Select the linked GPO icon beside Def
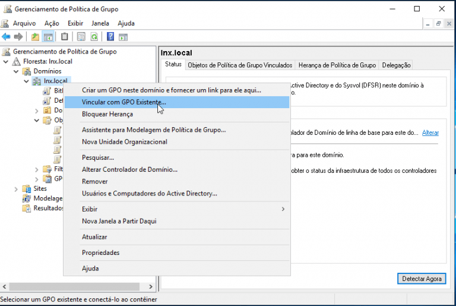Image resolution: width=456 pixels, height=306 pixels. [47, 101]
